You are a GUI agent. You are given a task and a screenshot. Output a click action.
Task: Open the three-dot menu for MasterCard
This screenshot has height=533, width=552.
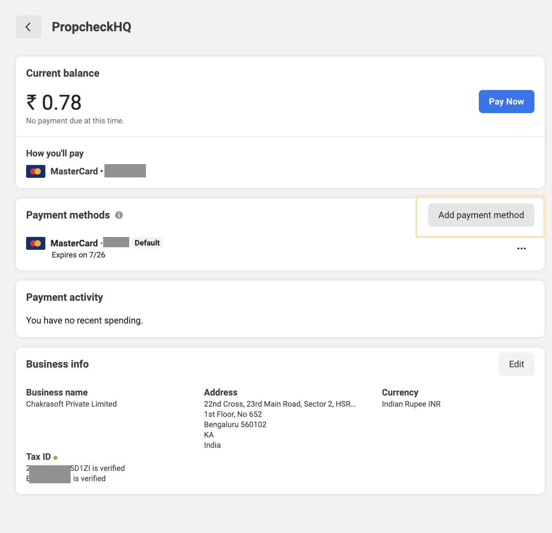point(521,249)
